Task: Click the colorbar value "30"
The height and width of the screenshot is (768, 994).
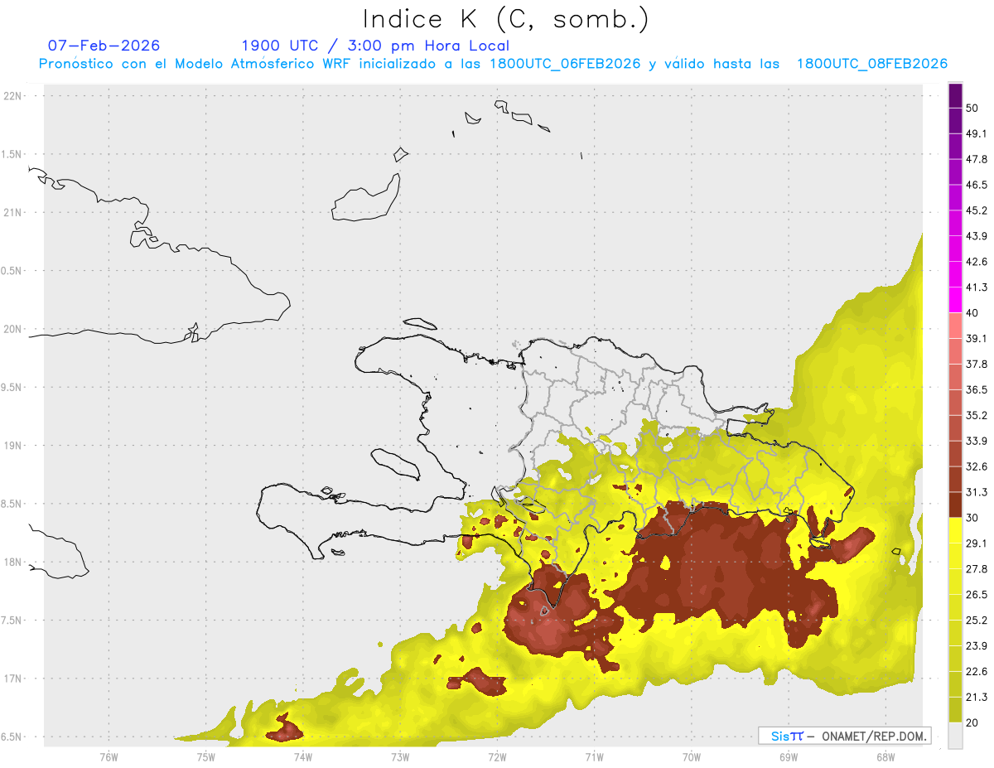Action: pos(972,518)
